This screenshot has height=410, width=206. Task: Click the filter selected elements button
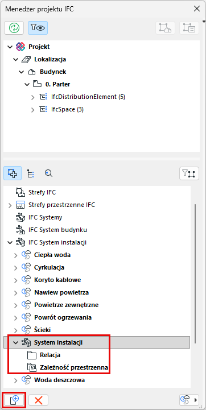pos(189,173)
